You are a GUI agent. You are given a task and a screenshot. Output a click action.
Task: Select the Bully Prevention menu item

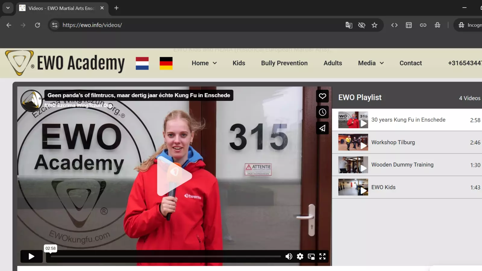click(284, 63)
